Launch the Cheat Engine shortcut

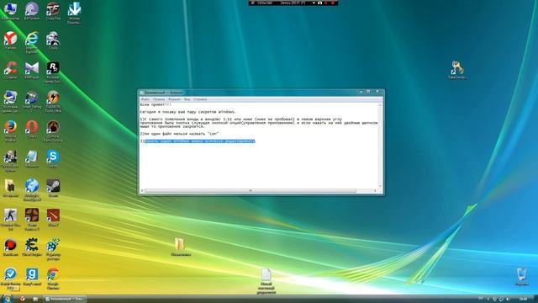(x=32, y=247)
